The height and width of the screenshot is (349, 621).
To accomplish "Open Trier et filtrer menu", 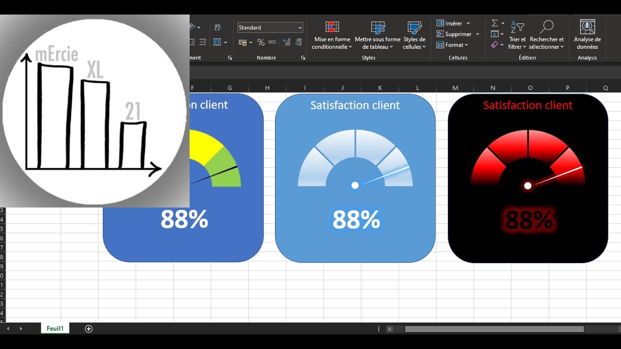I will tap(517, 35).
